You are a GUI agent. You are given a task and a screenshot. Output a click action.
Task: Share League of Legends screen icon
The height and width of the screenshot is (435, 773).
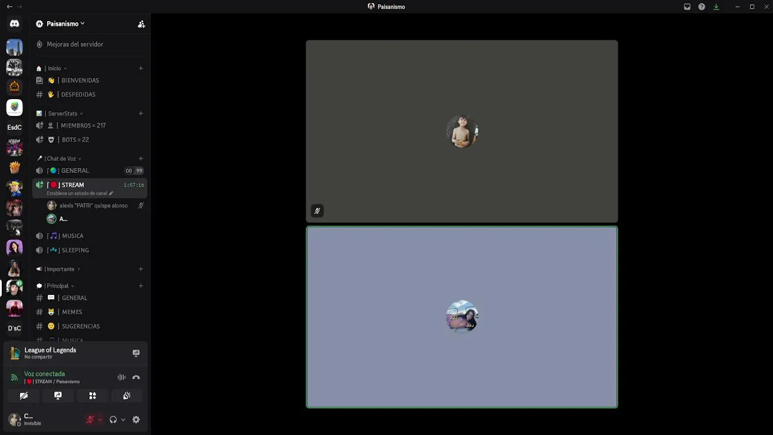pos(136,353)
